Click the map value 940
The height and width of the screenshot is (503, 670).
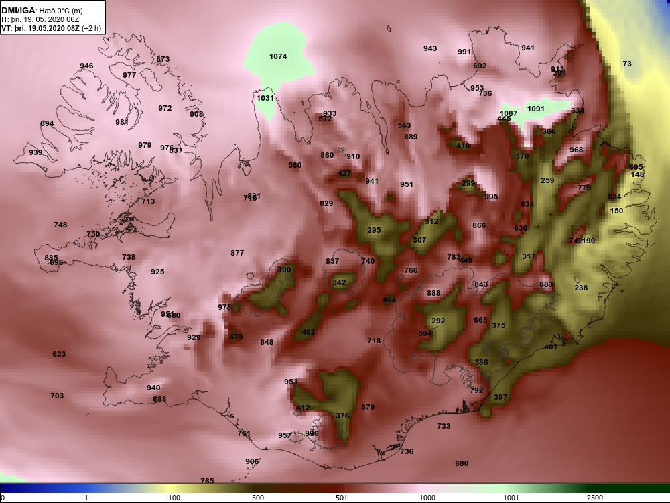(x=153, y=388)
